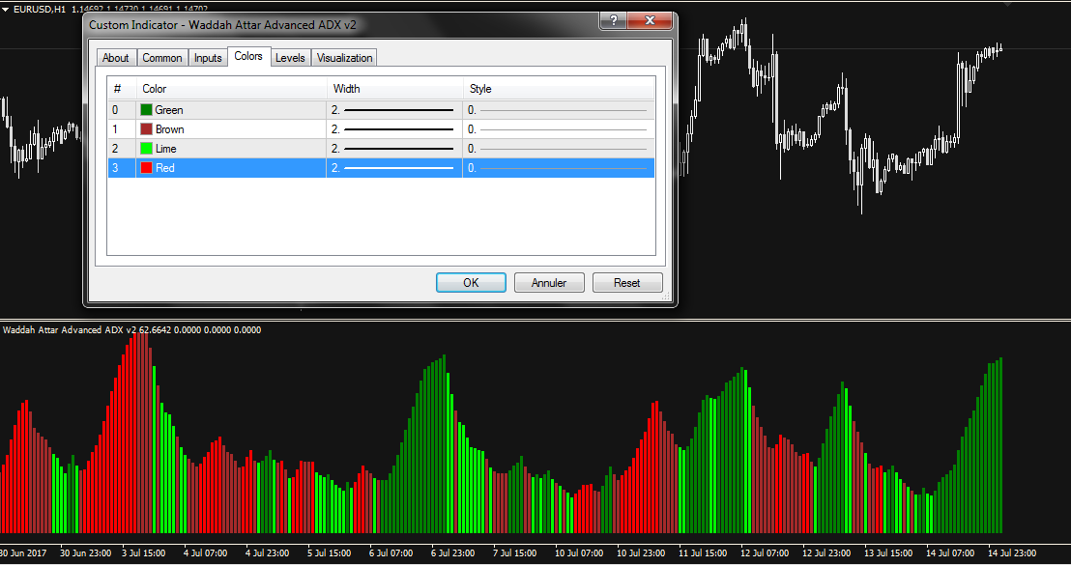Click the 12 Jul 07:00 time axis label
The height and width of the screenshot is (566, 1071).
click(x=765, y=553)
